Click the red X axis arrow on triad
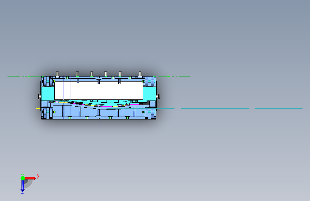The height and width of the screenshot is (201, 310). pyautogui.click(x=30, y=178)
